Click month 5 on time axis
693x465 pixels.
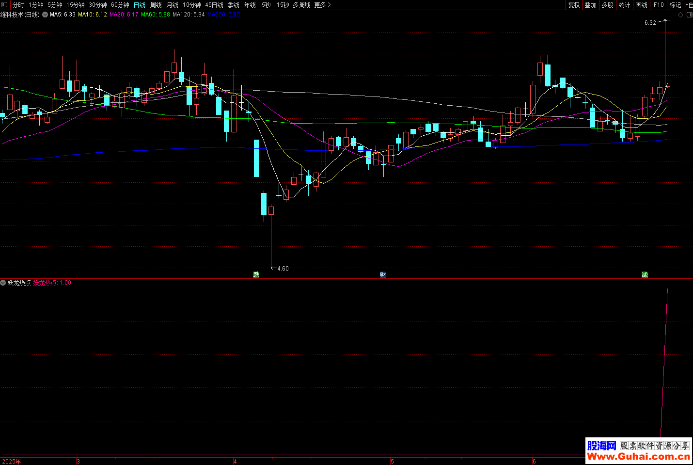[x=392, y=462]
